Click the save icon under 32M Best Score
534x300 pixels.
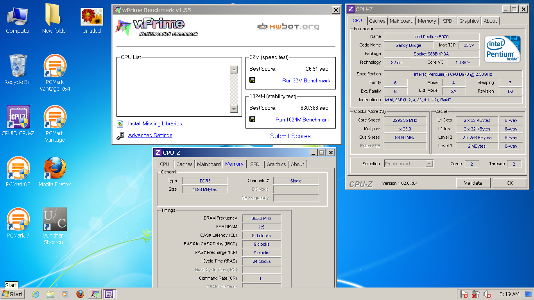(252, 80)
